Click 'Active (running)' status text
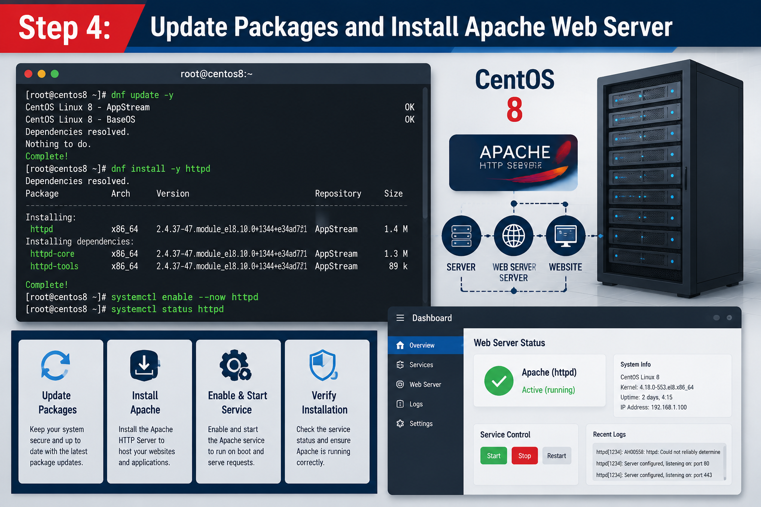Image resolution: width=761 pixels, height=507 pixels. click(x=548, y=390)
